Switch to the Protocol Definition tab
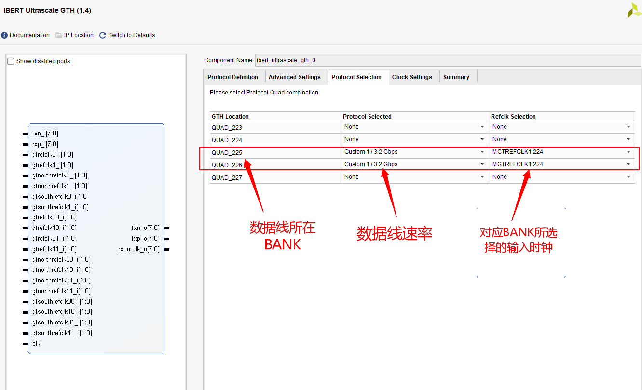This screenshot has width=642, height=390. pos(233,77)
